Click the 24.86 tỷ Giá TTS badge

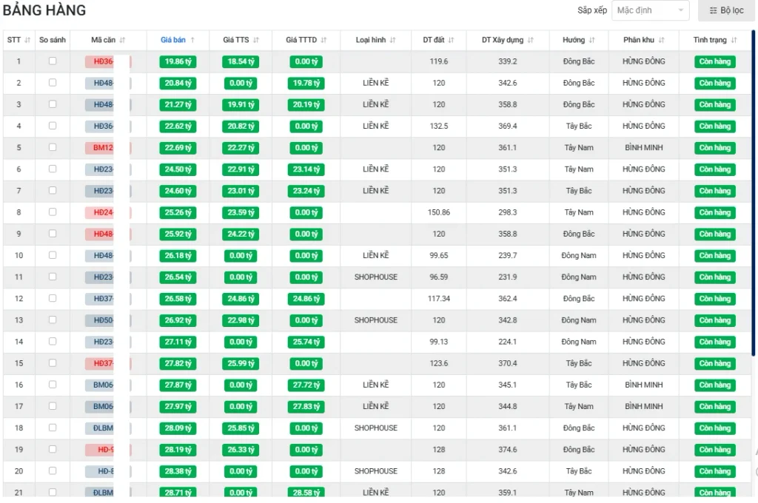click(241, 299)
